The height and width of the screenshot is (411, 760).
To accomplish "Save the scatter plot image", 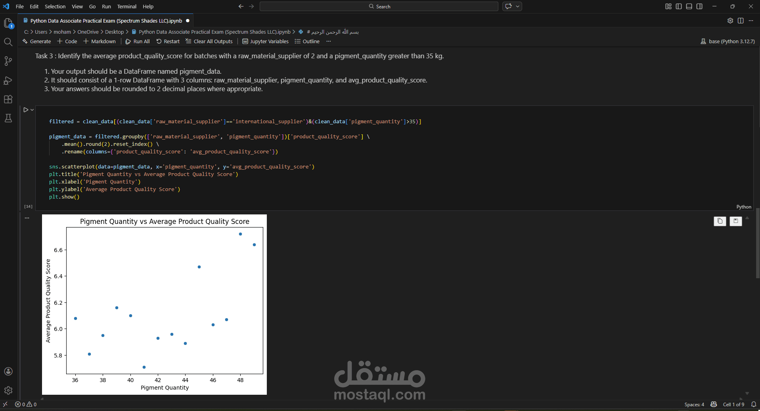I will click(735, 221).
